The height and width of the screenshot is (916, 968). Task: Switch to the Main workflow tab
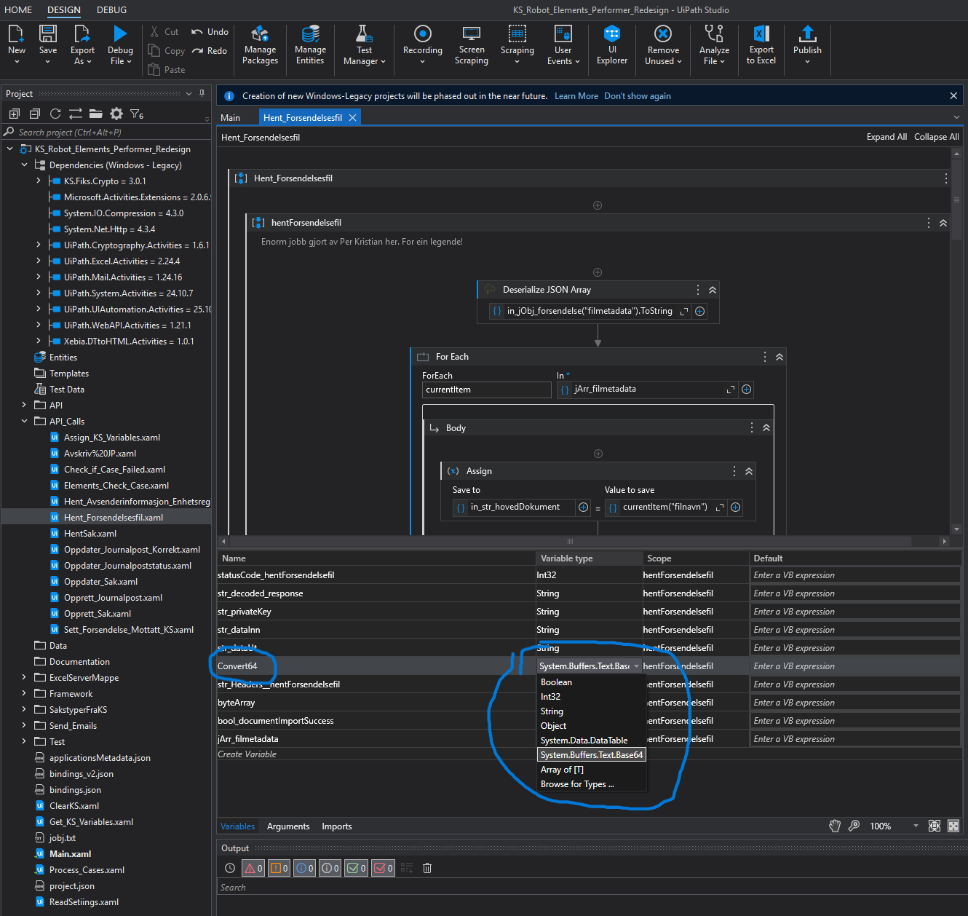pos(230,118)
